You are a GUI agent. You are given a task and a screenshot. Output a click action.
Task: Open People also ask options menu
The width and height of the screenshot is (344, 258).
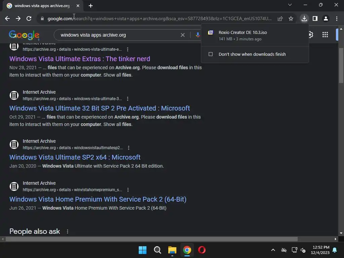68,231
